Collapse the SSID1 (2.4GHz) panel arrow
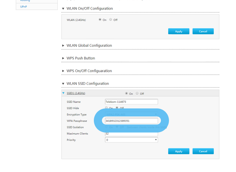 click(63, 93)
